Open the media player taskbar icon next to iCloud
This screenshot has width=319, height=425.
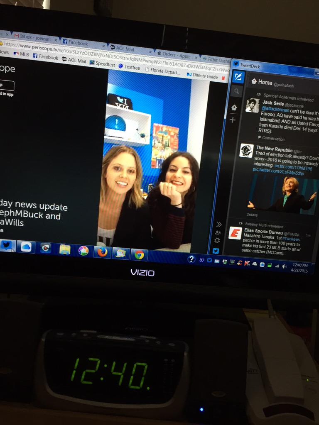[x=45, y=248]
